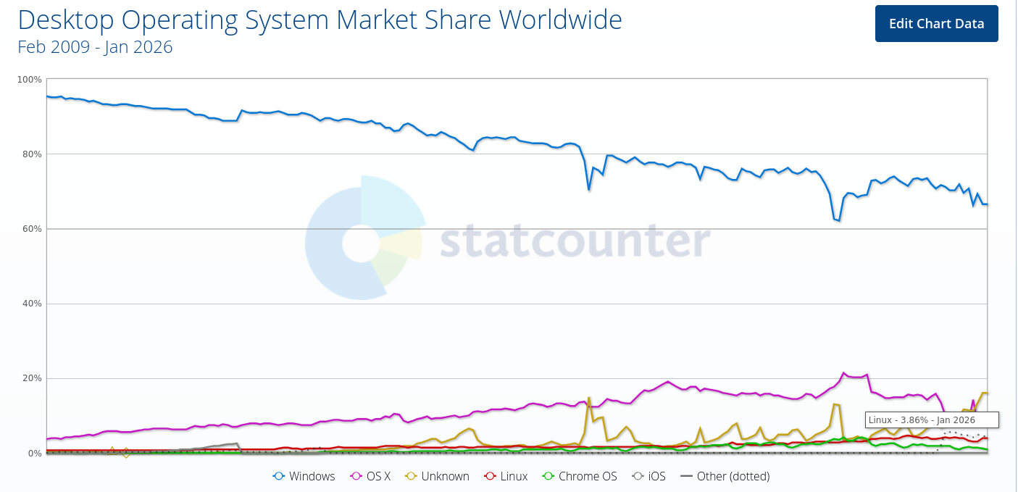The image size is (1018, 492).
Task: Select the yellow Unknown legend icon
Action: [x=409, y=477]
